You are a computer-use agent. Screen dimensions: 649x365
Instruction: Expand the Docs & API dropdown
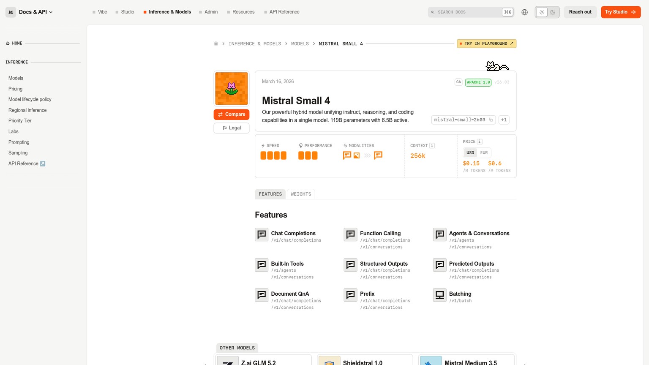pyautogui.click(x=35, y=12)
